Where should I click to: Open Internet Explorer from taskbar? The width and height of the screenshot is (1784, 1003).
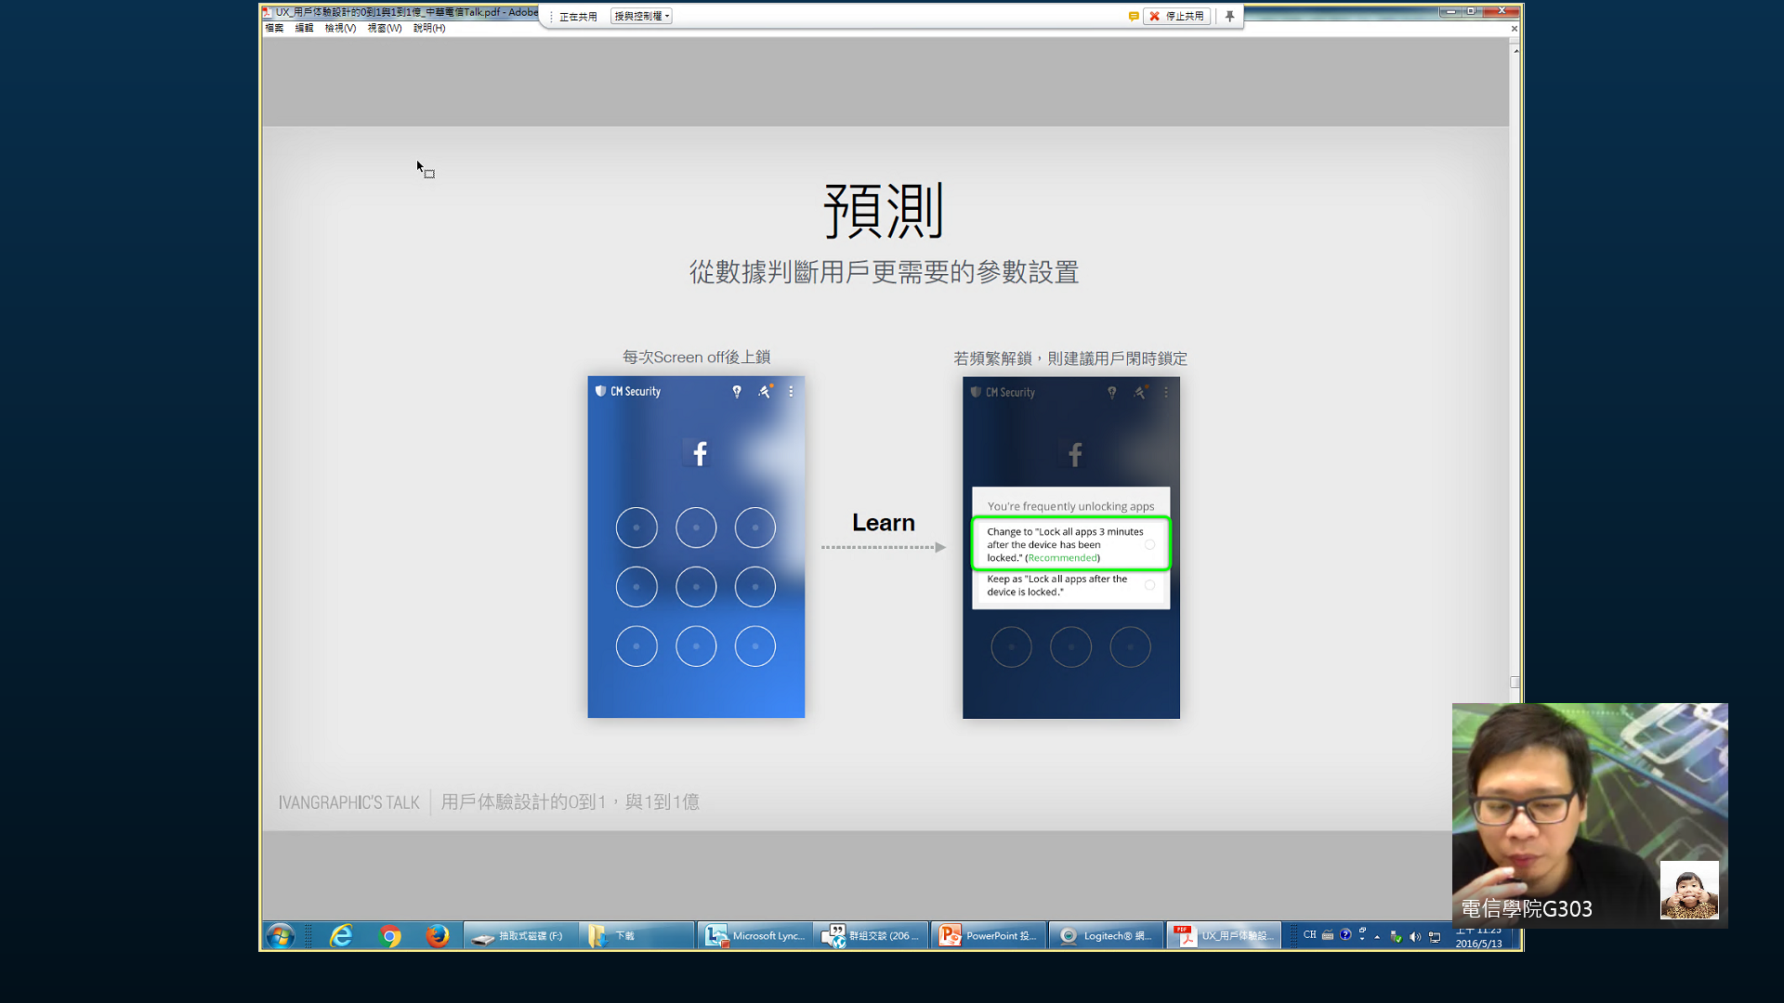click(341, 936)
